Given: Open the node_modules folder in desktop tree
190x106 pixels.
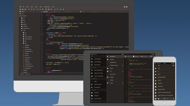Looking at the screenshot, I should tap(28, 39).
